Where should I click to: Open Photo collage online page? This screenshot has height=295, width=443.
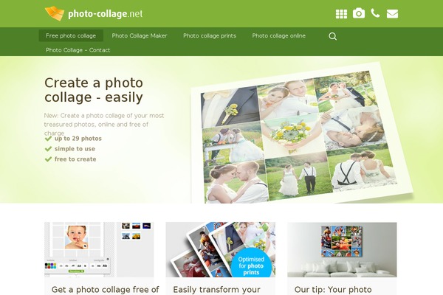tap(279, 35)
